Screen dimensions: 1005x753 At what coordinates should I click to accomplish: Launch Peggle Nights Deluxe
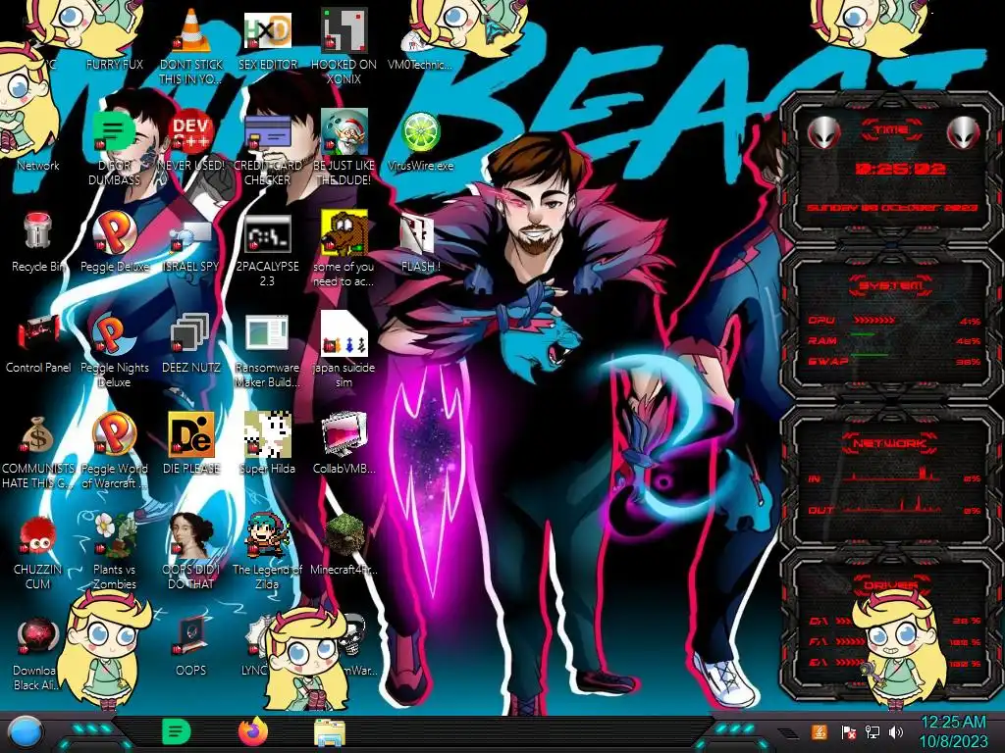point(114,333)
